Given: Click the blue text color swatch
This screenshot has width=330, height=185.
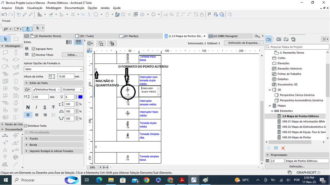Looking at the screenshot, I should pyautogui.click(x=80, y=97).
